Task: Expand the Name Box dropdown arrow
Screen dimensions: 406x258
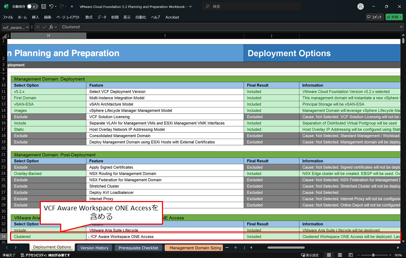Action: (27, 27)
